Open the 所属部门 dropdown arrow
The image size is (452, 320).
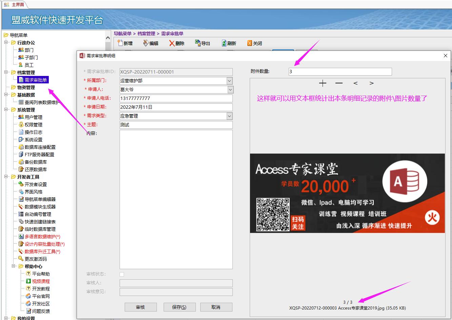click(x=230, y=81)
